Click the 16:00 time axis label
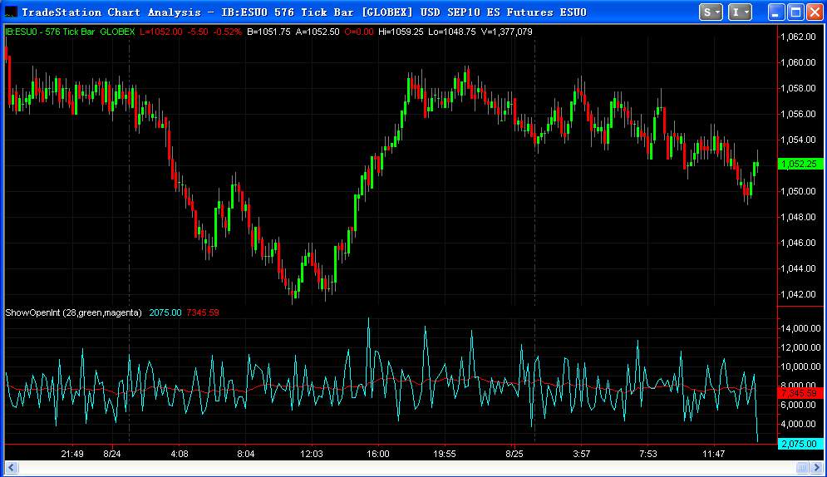This screenshot has width=827, height=477. coord(378,454)
